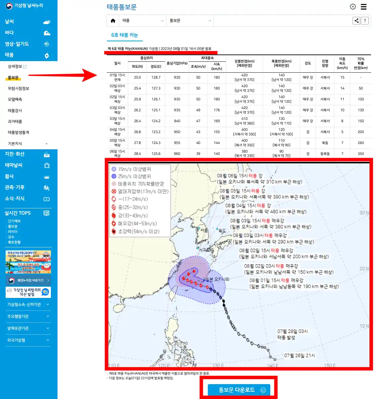Select the 영상·일기도 globe icon

[47, 44]
